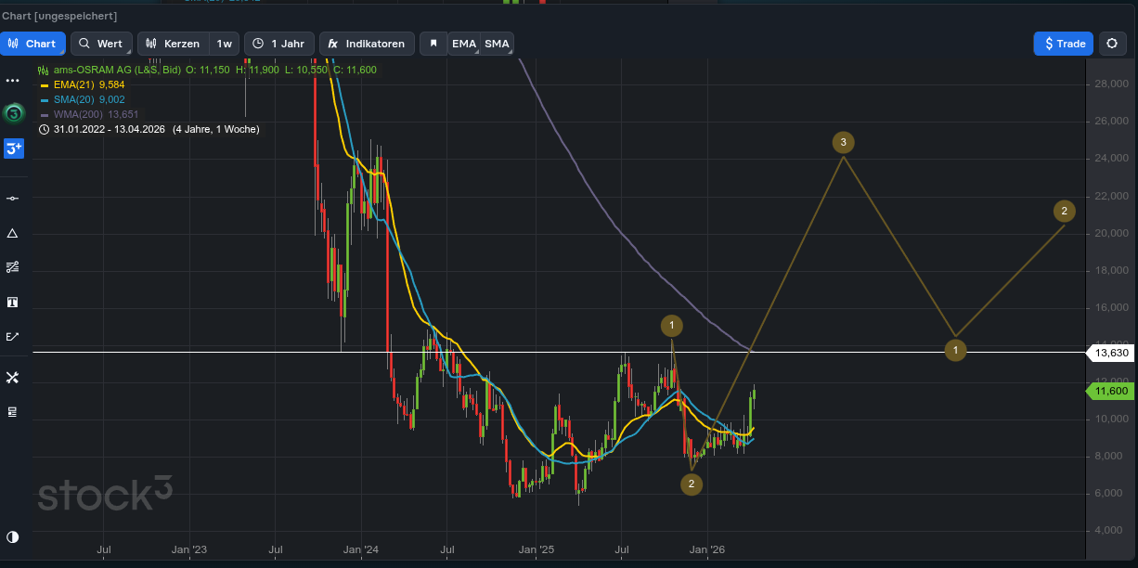Open the blue 3+ sidebar tool
The image size is (1138, 568).
coord(13,148)
